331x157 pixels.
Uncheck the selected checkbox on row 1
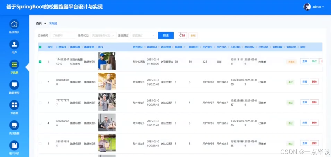click(x=40, y=61)
